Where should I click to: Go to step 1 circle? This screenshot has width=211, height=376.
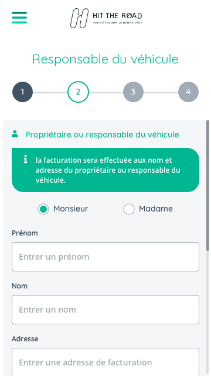tap(22, 92)
